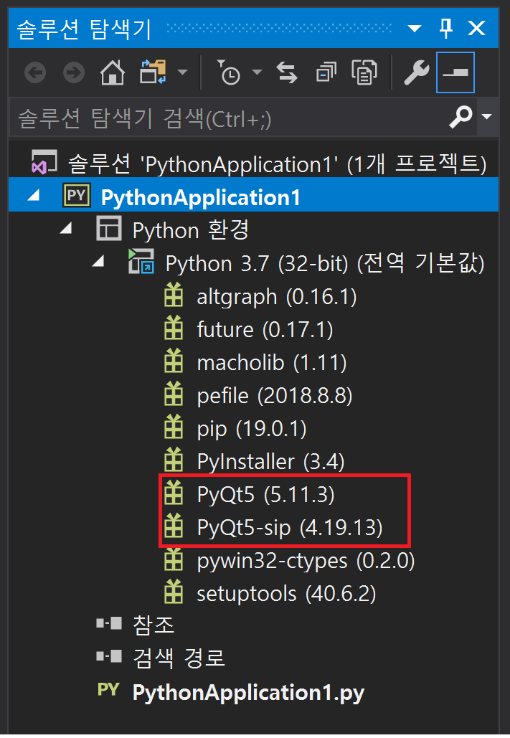Select the 참조 tree item

(154, 625)
